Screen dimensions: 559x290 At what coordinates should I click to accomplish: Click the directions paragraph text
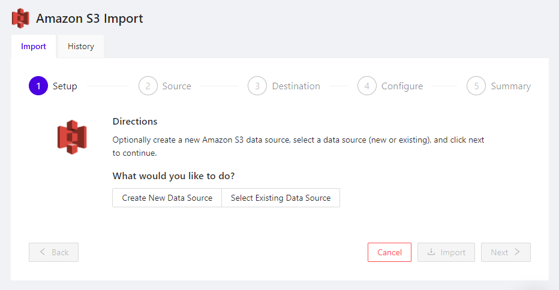tap(298, 146)
